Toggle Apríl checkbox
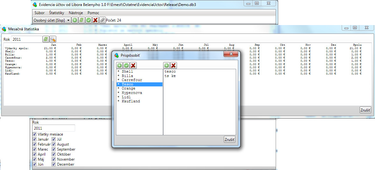 [35, 154]
